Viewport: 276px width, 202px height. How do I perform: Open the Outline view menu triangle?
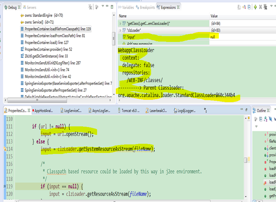[256, 127]
